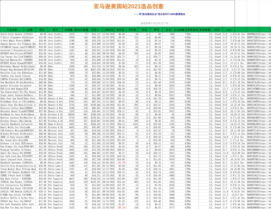The height and width of the screenshot is (209, 271).
Task: Select the product cell 'Cat Interactive Toy'
Action: tap(12, 185)
